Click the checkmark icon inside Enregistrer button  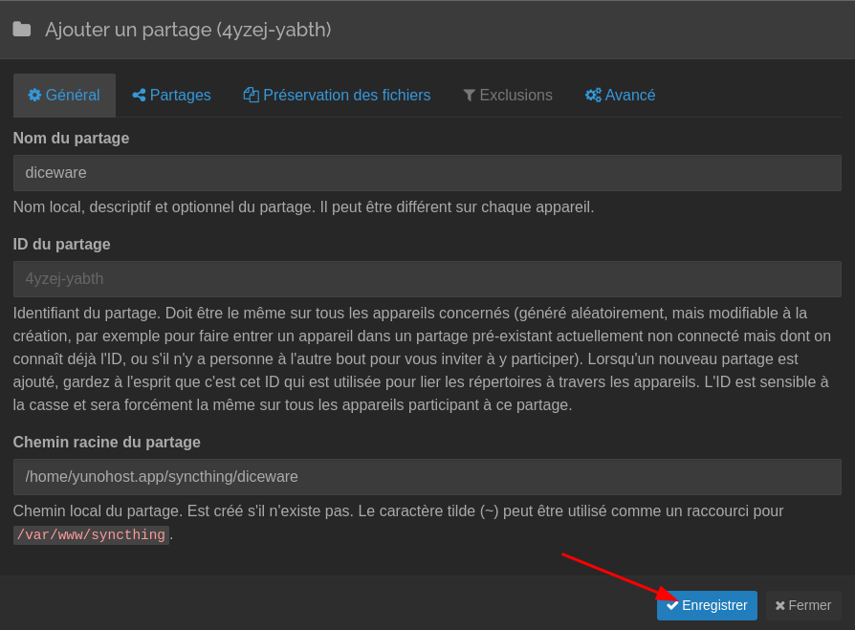pyautogui.click(x=672, y=605)
